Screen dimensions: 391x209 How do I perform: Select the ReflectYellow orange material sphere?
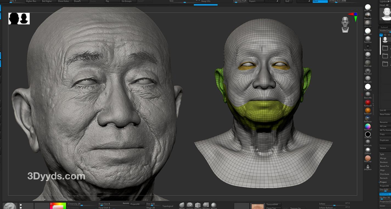pyautogui.click(x=368, y=110)
